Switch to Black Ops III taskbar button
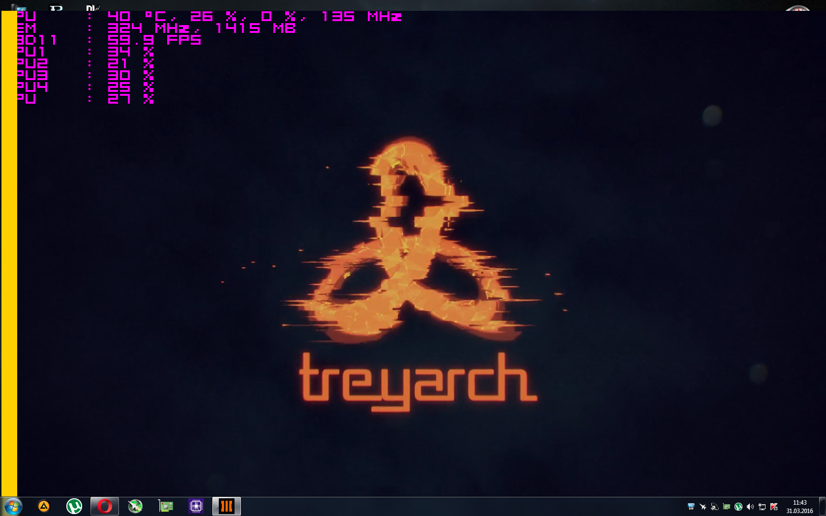The image size is (826, 516). pyautogui.click(x=227, y=506)
